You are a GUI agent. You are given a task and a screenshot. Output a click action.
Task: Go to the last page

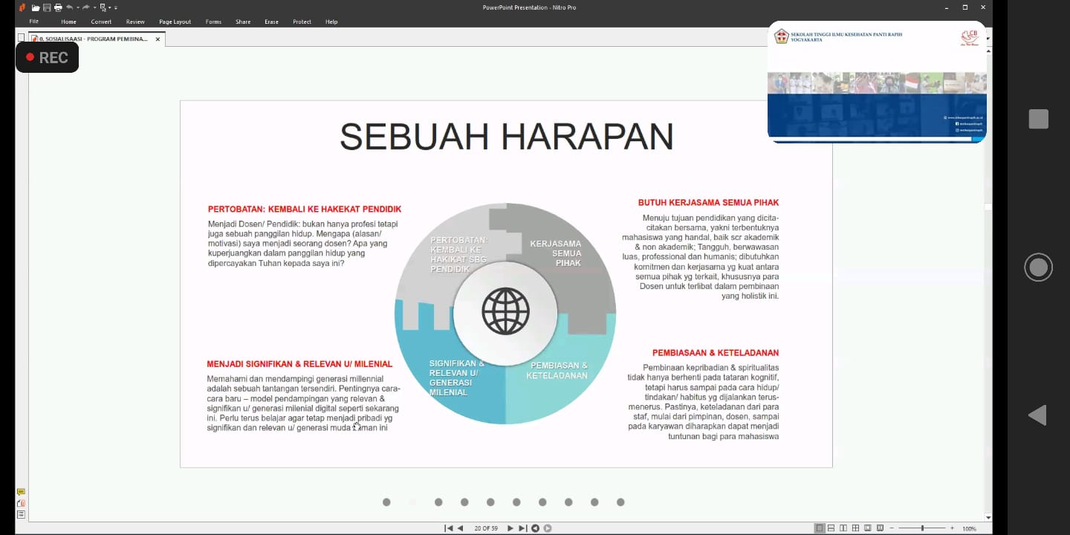[522, 528]
